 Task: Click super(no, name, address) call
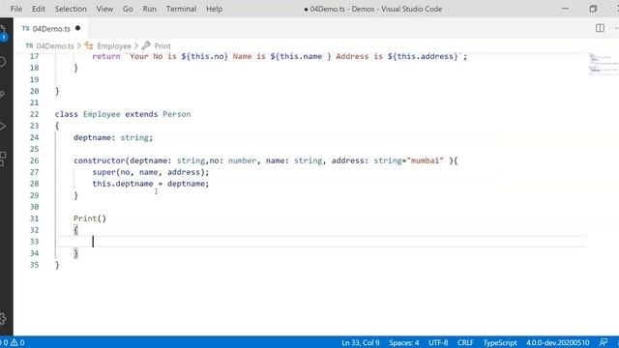click(x=148, y=172)
